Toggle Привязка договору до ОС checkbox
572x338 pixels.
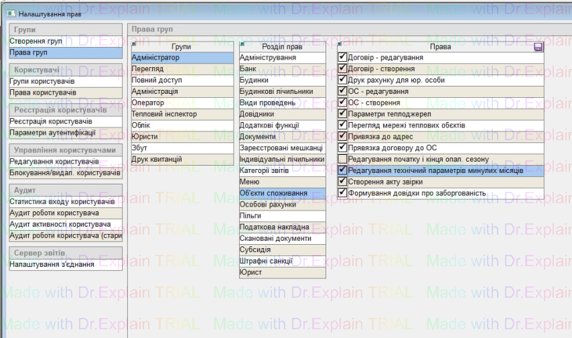342,148
